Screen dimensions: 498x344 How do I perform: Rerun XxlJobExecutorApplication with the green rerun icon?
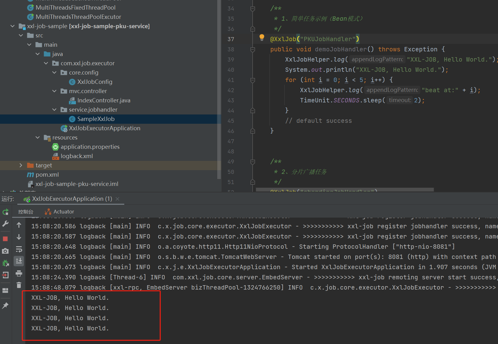(6, 212)
